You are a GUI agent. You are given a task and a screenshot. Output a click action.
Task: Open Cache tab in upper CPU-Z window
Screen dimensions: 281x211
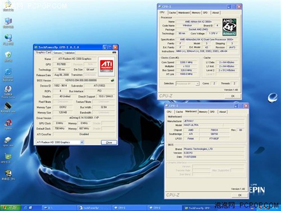172,12
